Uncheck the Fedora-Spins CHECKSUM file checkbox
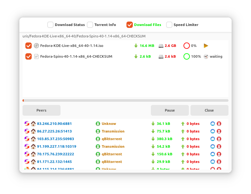This screenshot has width=251, height=194. pyautogui.click(x=29, y=56)
